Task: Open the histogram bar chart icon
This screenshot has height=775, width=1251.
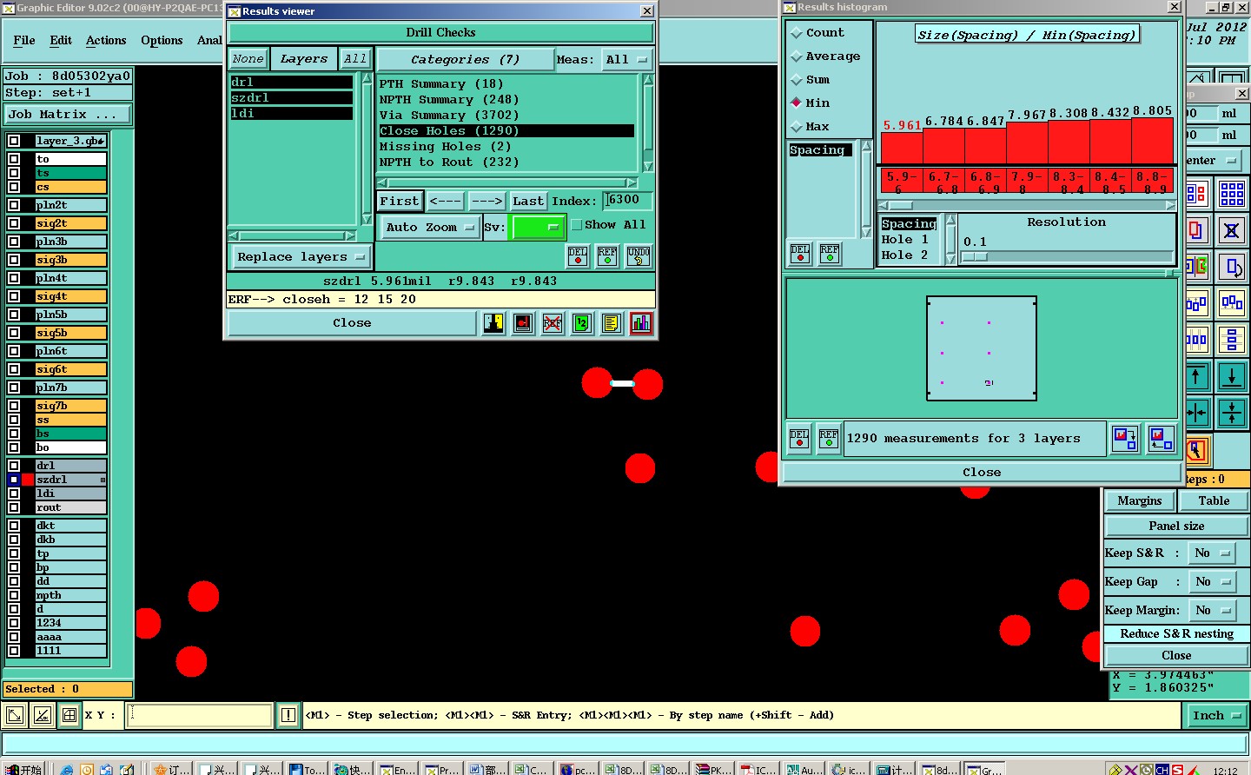Action: [641, 323]
